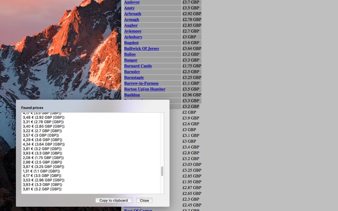Click the £2.7 GBP price cell
Image resolution: width=338 pixels, height=211 pixels.
tap(191, 31)
